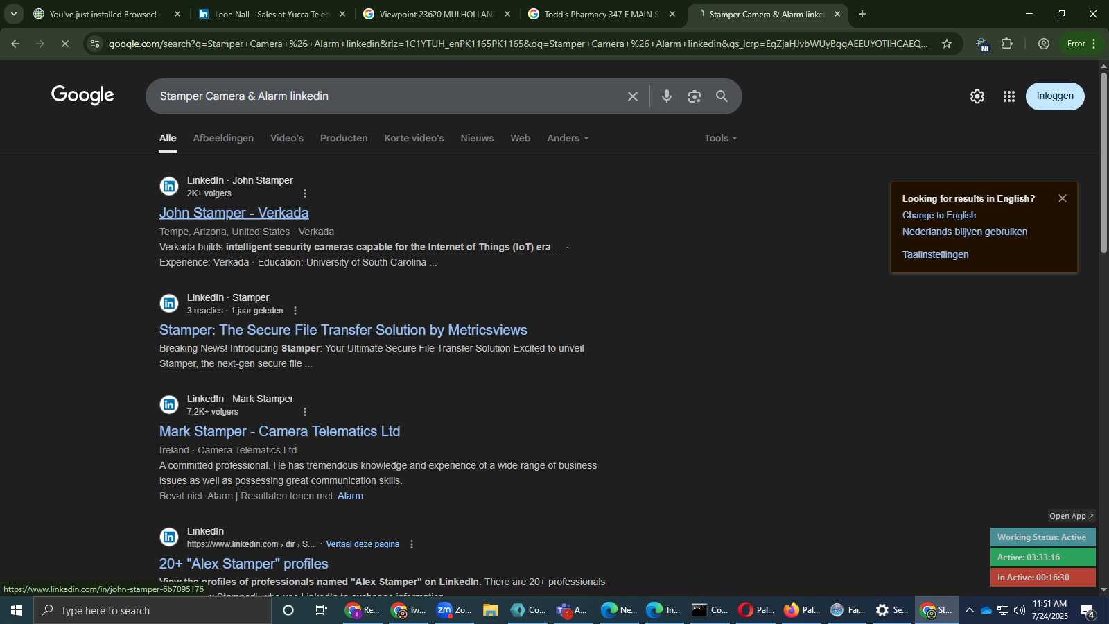Open the tab search dropdown arrow
1109x624 pixels.
pos(13,14)
